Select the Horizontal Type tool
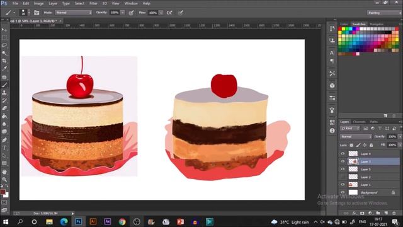Viewport: 403px width, 227px height. click(x=4, y=148)
